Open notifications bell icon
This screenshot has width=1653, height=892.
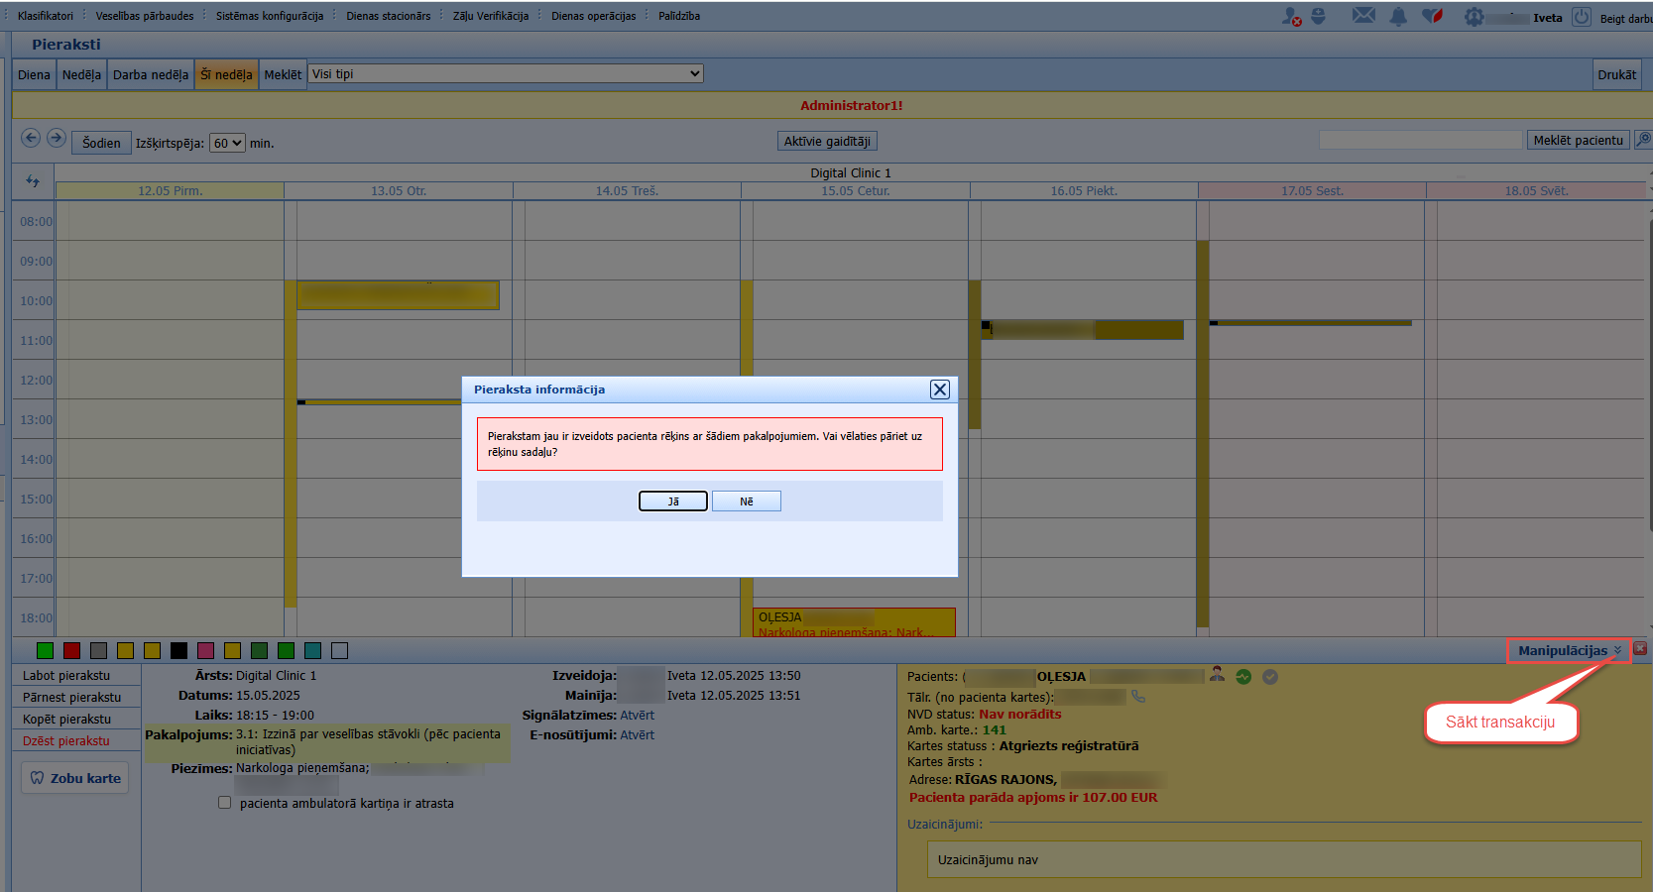[1398, 16]
